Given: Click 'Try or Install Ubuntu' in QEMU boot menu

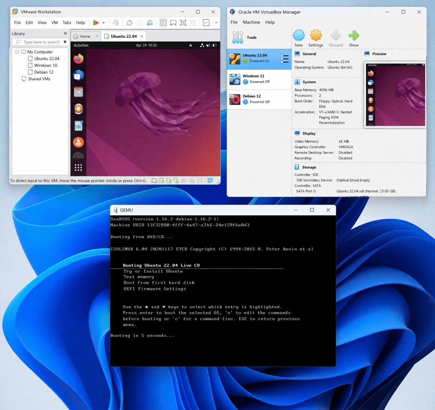Looking at the screenshot, I should (x=153, y=271).
